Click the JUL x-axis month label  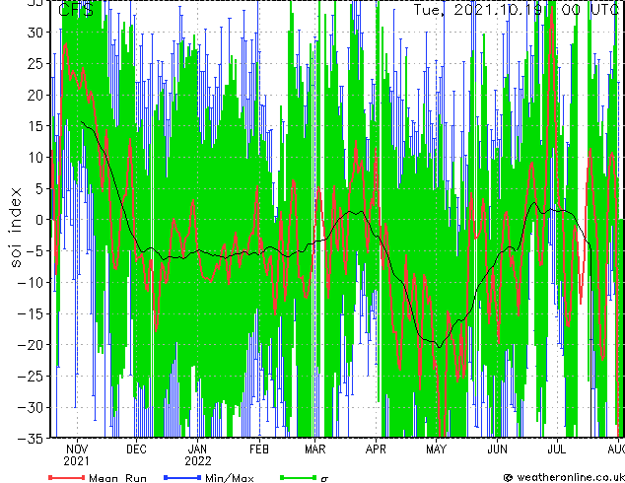click(x=556, y=449)
